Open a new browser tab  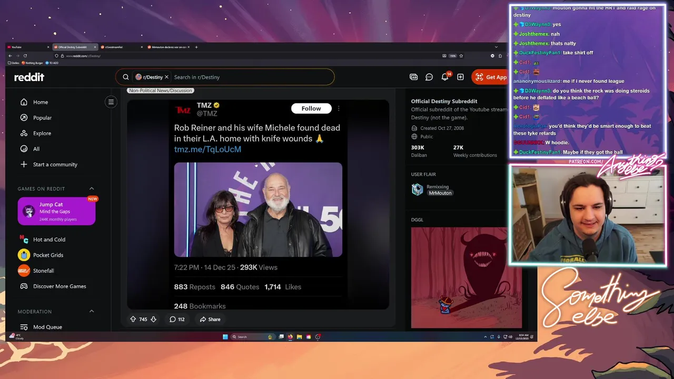(x=196, y=47)
